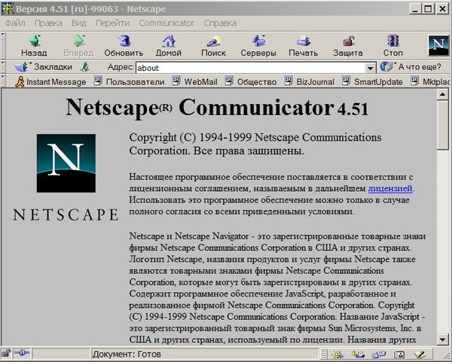Collapse the navigation toolbar via its grip
Screen dimensions: 452x362
pyautogui.click(x=3, y=45)
